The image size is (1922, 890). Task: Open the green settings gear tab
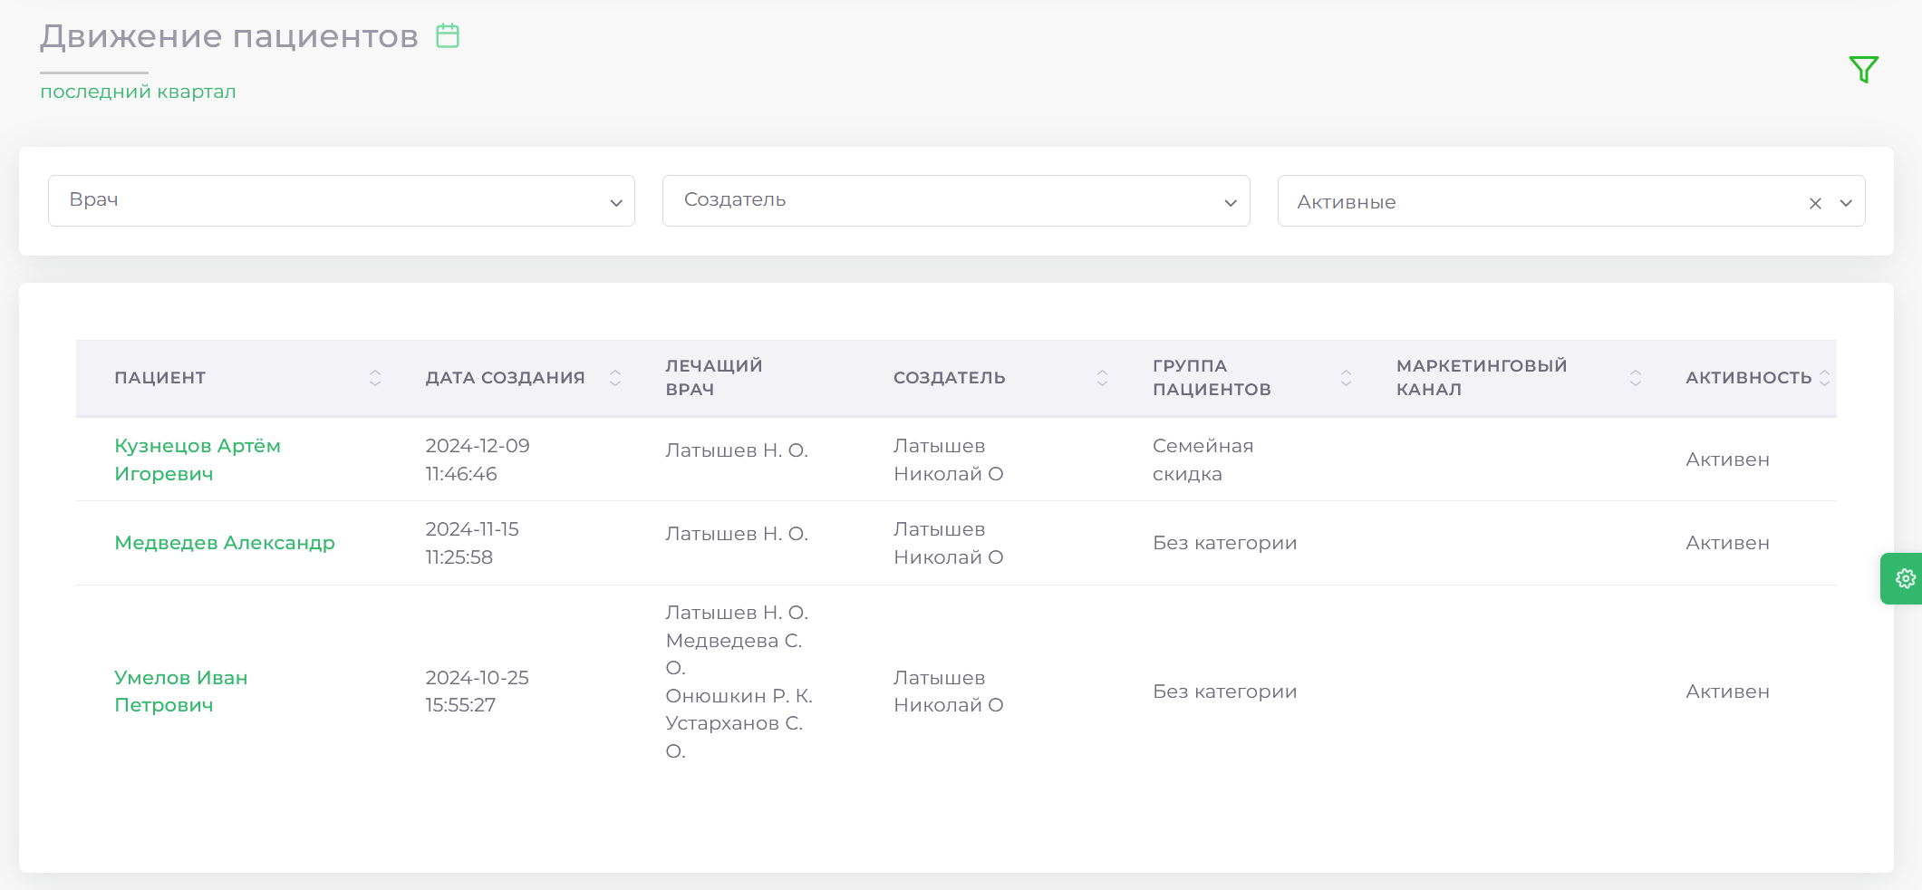click(x=1903, y=578)
